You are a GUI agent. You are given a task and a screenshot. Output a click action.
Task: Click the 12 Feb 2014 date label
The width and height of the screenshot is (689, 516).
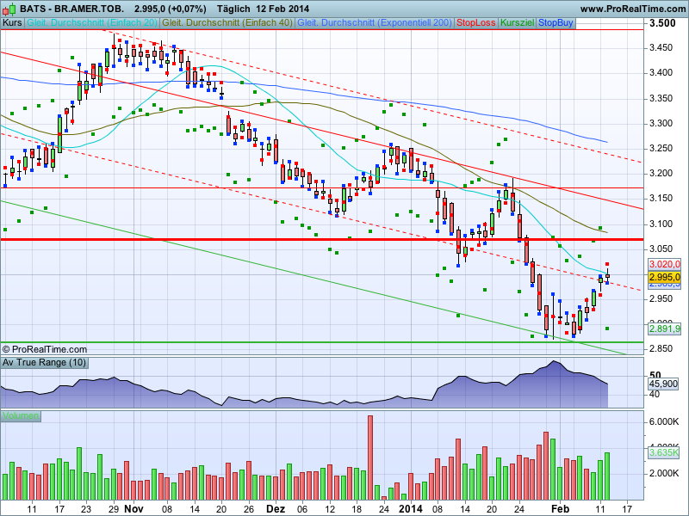(283, 9)
